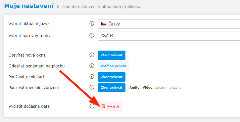This screenshot has height=122, width=240.
Task: Click the Moje nastavení heading
Action: (29, 6)
